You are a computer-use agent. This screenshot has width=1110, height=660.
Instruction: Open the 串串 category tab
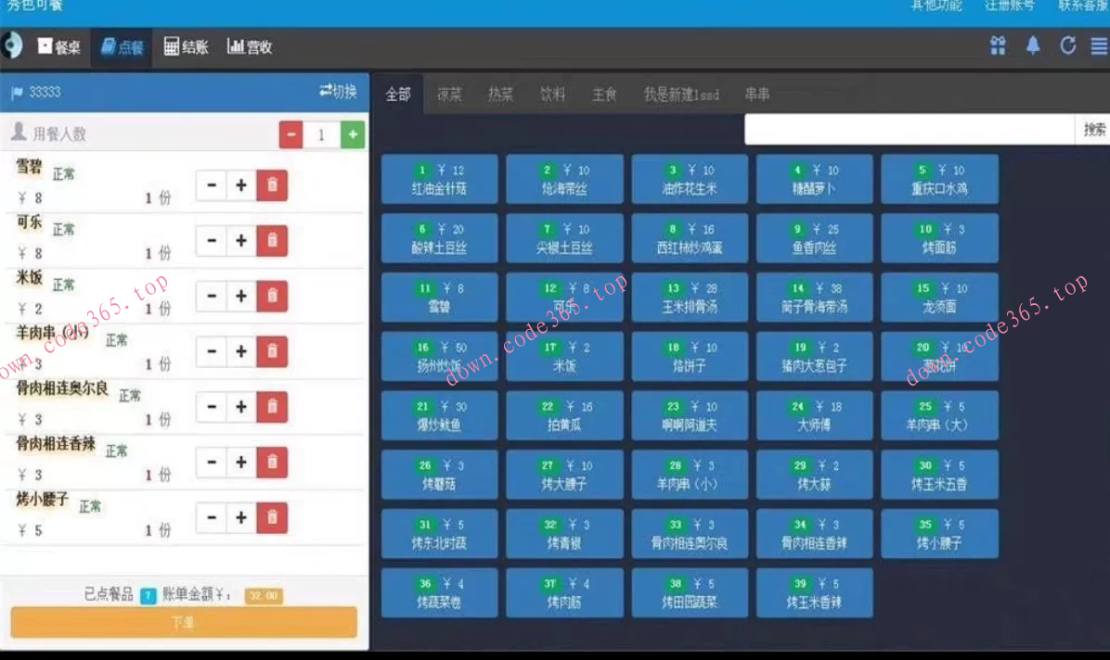pos(756,94)
